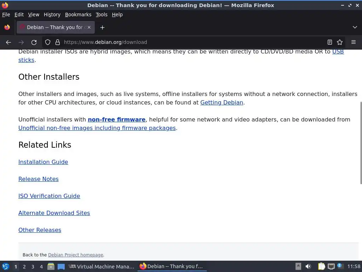The height and width of the screenshot is (272, 362).
Task: Go back to the previous page
Action: tap(8, 42)
